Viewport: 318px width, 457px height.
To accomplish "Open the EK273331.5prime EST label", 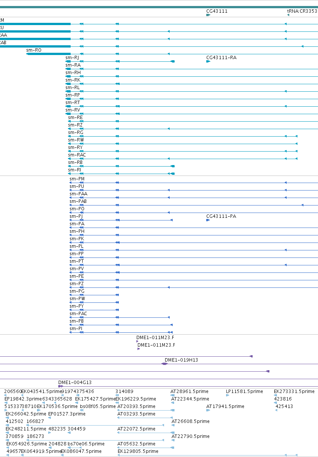I will coord(294,392).
